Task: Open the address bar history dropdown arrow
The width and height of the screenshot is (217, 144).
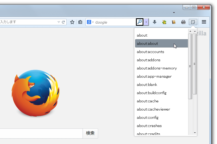Action: pyautogui.click(x=59, y=22)
